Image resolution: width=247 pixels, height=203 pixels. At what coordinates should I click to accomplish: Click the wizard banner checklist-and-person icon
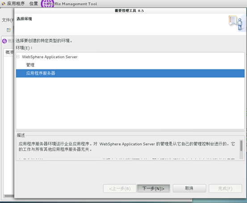(236, 23)
